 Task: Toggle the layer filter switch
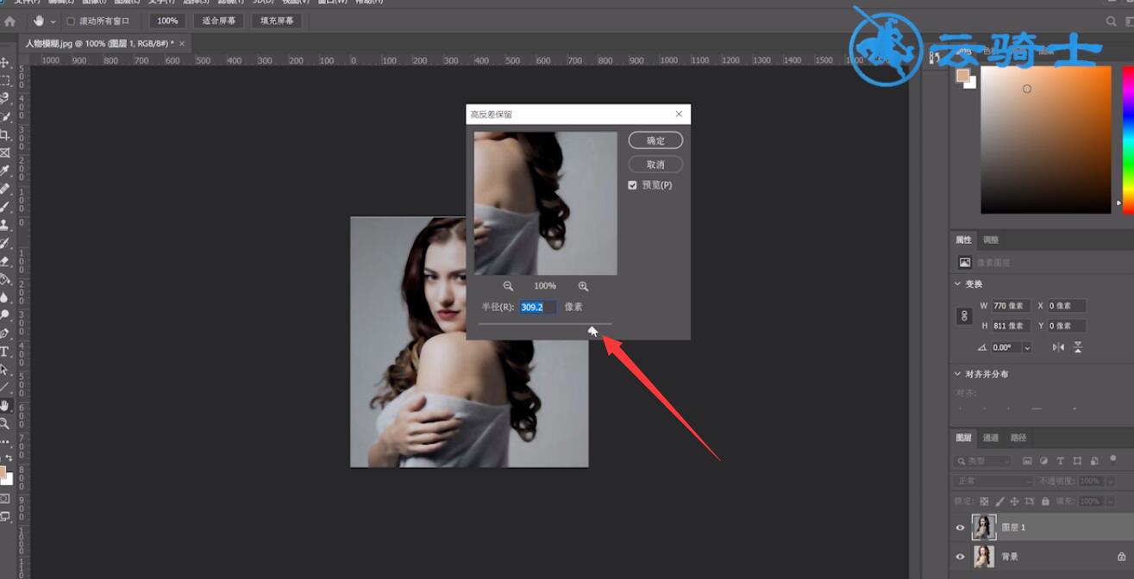coord(1113,461)
